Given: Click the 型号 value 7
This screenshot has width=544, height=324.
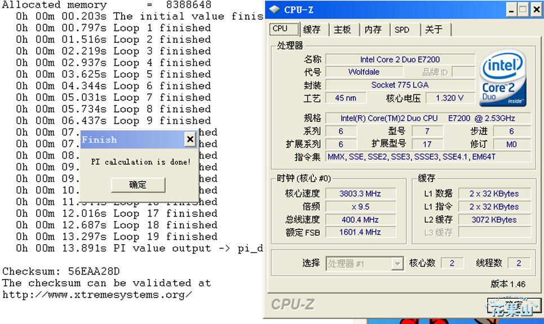Looking at the screenshot, I should coord(427,131).
